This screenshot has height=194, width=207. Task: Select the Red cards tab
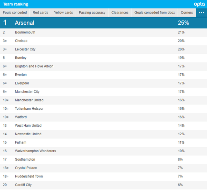click(40, 12)
